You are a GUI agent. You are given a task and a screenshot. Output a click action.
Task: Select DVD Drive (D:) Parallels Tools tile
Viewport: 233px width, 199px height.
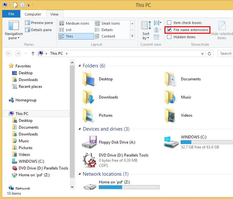pos(115,160)
